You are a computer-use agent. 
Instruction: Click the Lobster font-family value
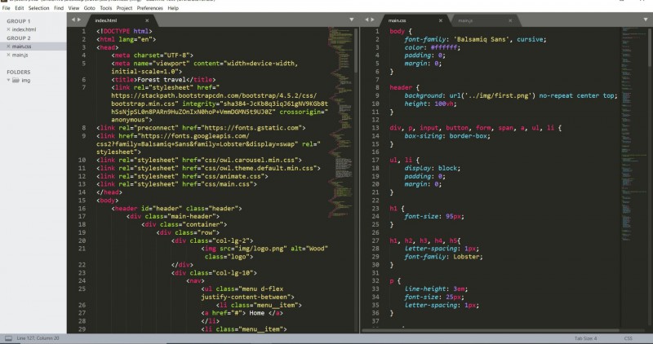468,257
